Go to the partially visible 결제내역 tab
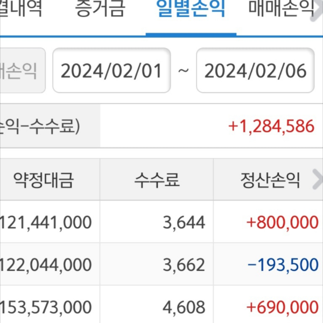The height and width of the screenshot is (323, 323). coord(22,9)
